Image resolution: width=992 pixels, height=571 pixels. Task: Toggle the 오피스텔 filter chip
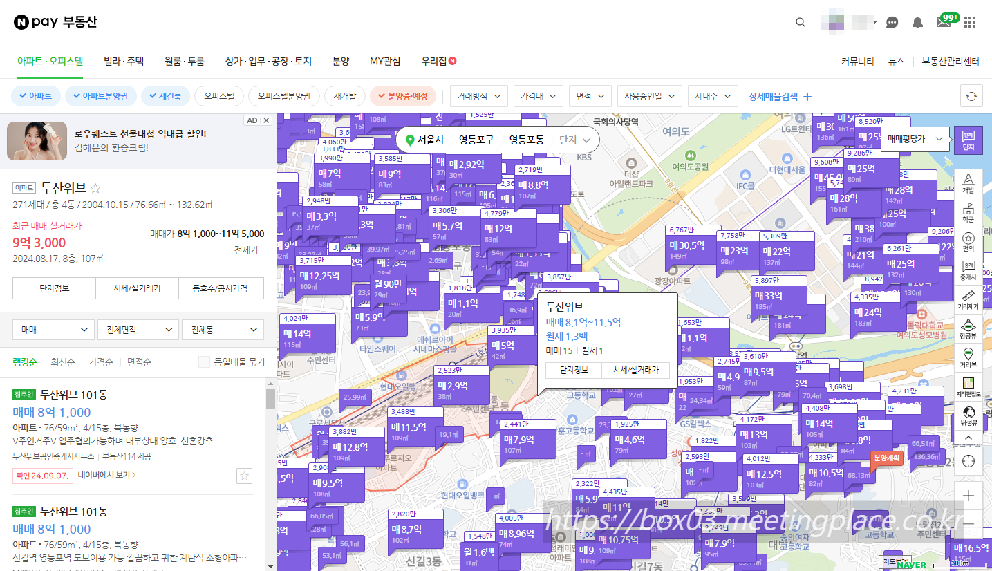[219, 96]
